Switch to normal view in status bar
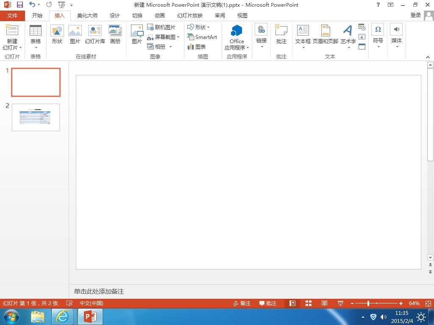Viewport: 434px width, 325px height. [x=292, y=303]
